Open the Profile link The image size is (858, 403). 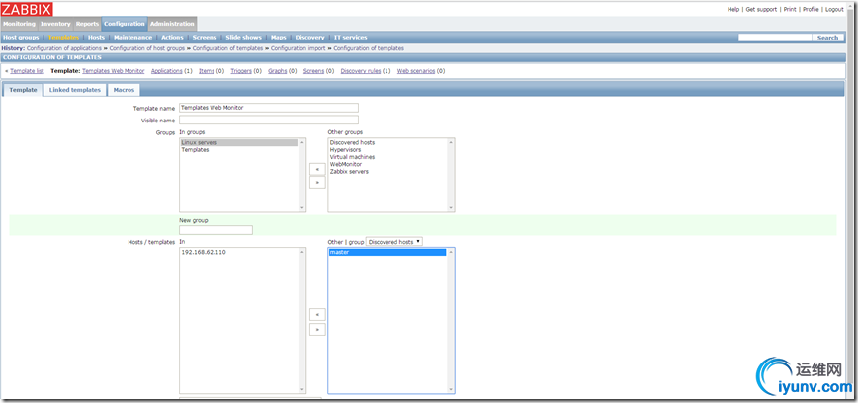click(x=811, y=9)
